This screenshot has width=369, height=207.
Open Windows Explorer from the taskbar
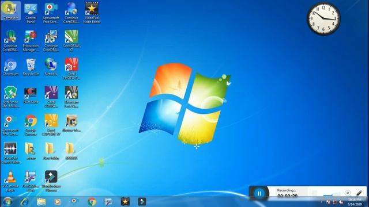click(x=41, y=202)
